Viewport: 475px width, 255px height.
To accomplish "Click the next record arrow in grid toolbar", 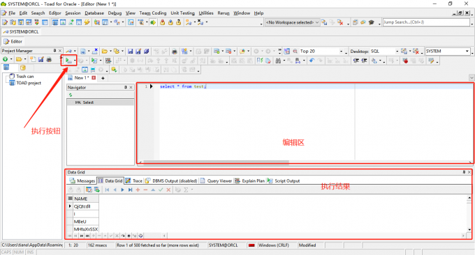I will [x=122, y=190].
